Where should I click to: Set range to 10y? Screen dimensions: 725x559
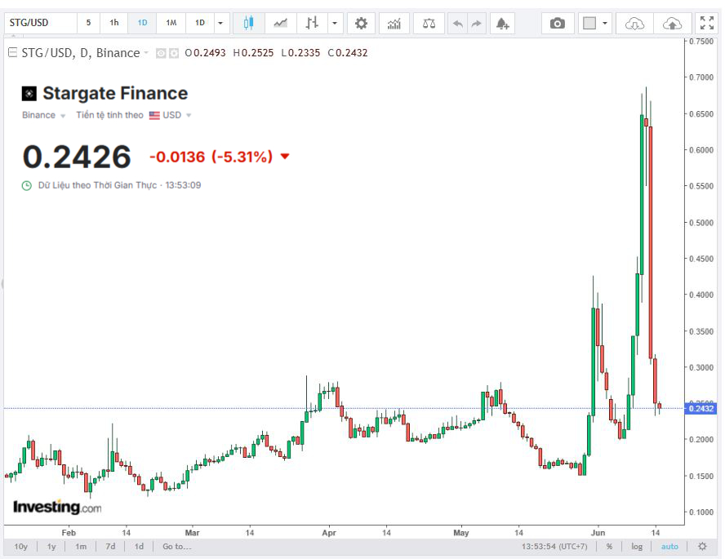[20, 547]
